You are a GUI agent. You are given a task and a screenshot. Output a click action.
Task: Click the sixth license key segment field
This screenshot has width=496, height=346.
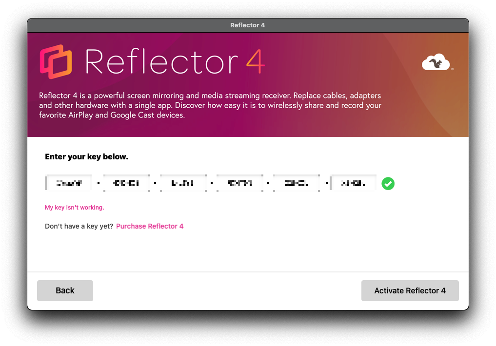coord(353,183)
